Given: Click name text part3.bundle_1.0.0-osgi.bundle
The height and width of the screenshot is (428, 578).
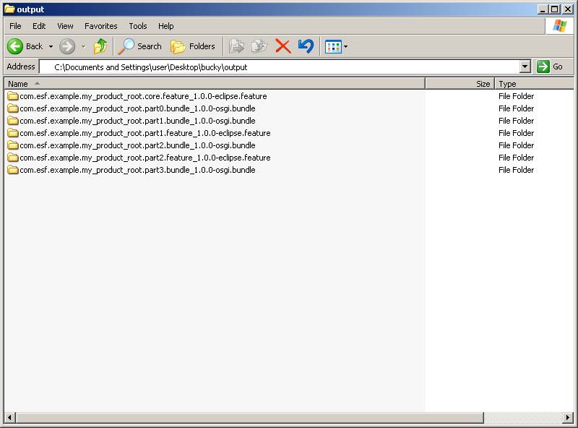Looking at the screenshot, I should [137, 170].
